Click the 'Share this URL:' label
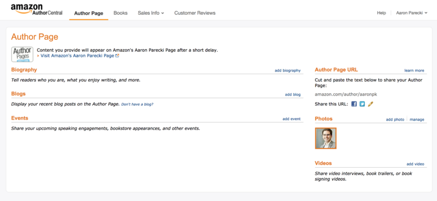This screenshot has width=437, height=201. (x=332, y=104)
